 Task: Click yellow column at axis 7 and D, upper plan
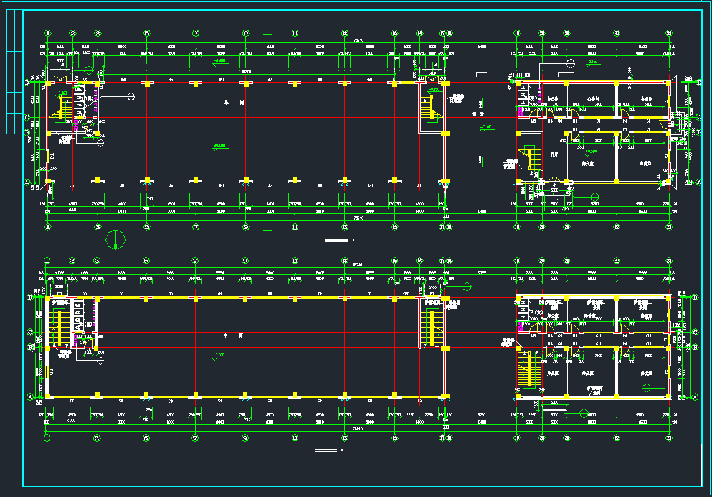coord(196,82)
